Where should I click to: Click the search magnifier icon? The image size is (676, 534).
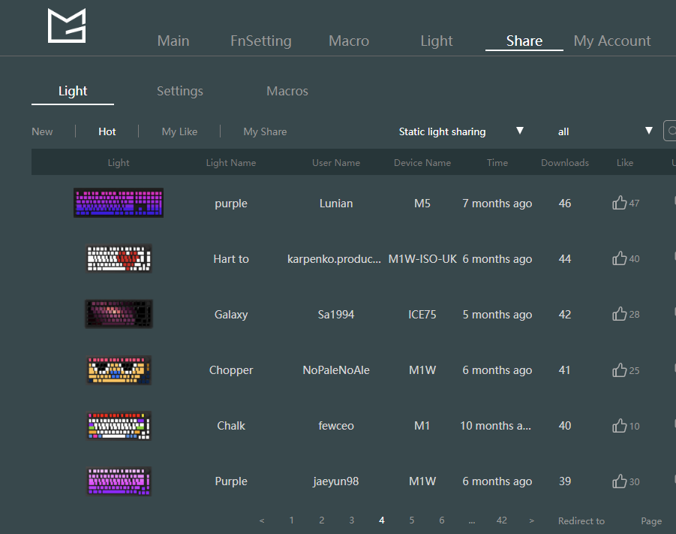671,131
